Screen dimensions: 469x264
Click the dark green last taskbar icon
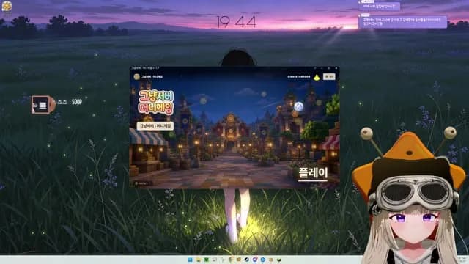coord(279,260)
